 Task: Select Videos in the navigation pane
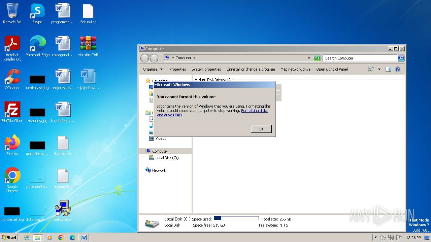pyautogui.click(x=161, y=138)
